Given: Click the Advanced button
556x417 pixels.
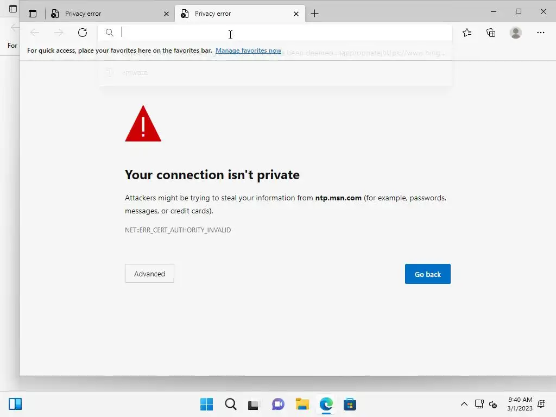Looking at the screenshot, I should (x=149, y=274).
